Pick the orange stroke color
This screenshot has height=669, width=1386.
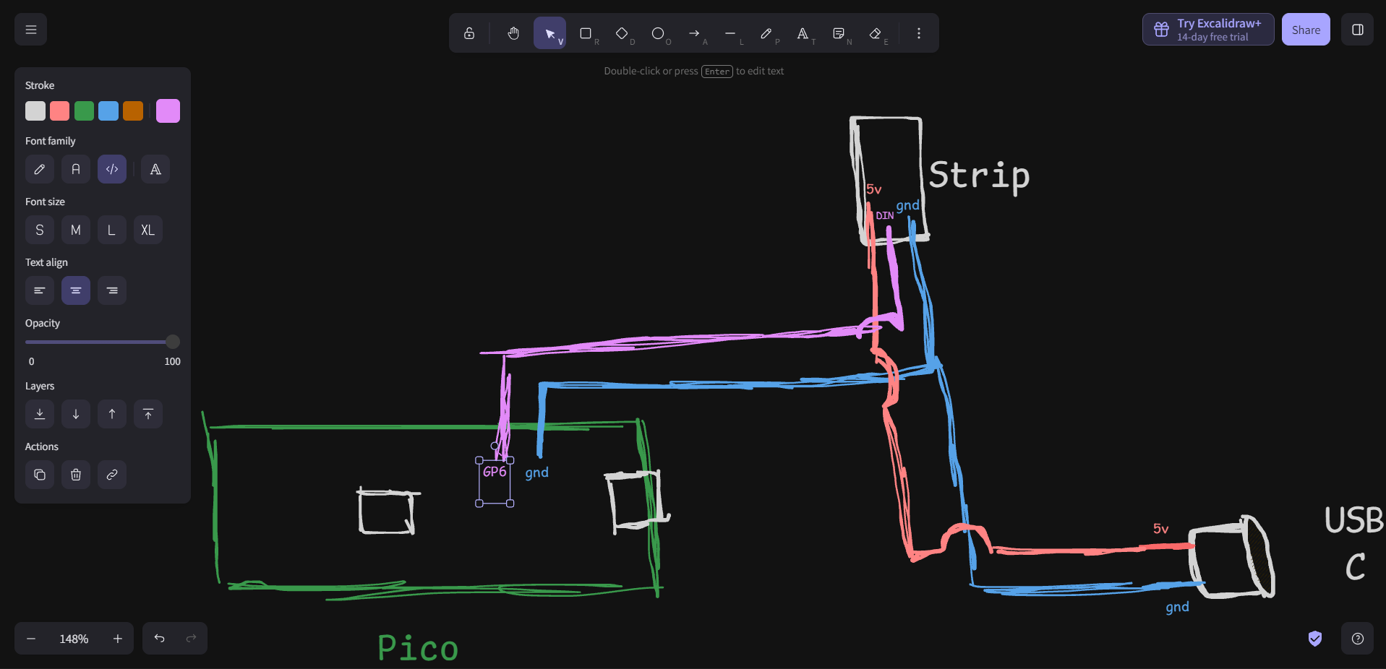coord(133,111)
